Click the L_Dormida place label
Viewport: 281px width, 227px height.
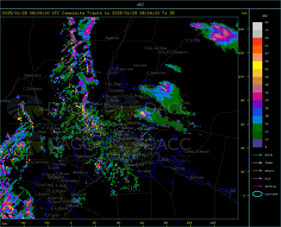click(x=195, y=177)
